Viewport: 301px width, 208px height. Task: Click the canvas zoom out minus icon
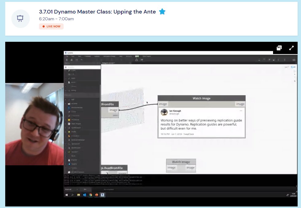295,77
